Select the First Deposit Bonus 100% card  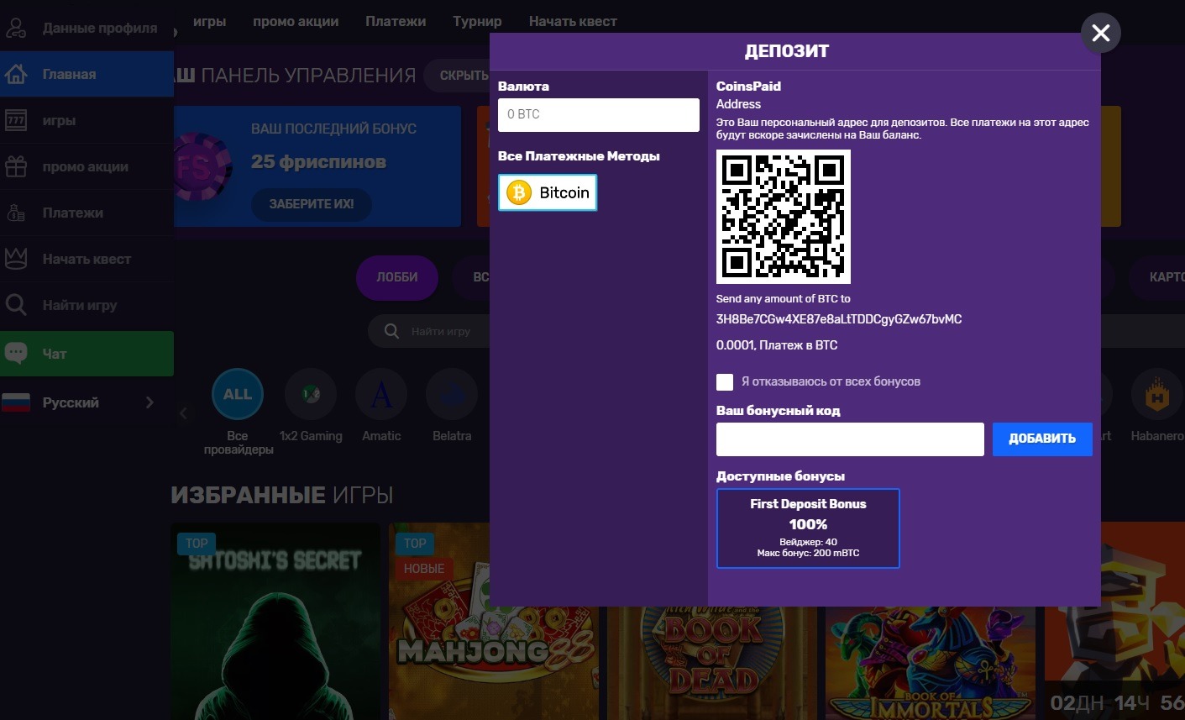pos(808,528)
